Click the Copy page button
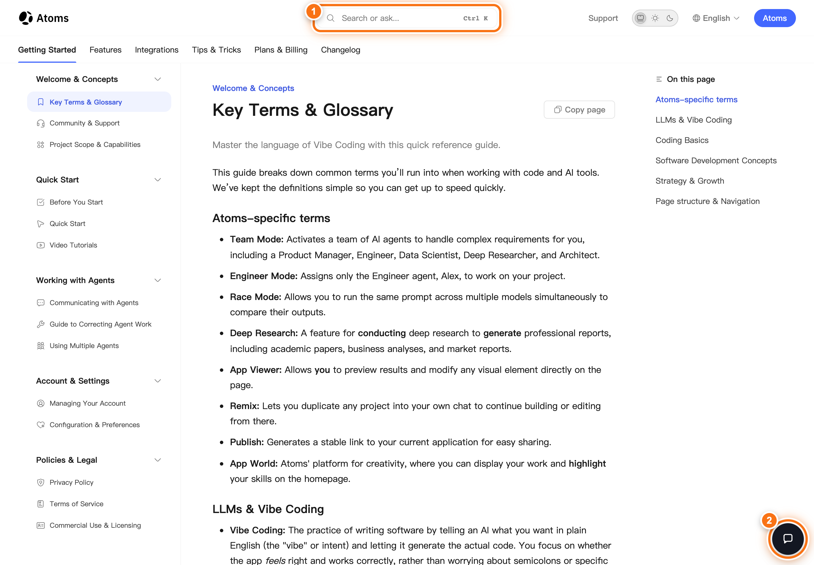Image resolution: width=814 pixels, height=565 pixels. [x=579, y=110]
